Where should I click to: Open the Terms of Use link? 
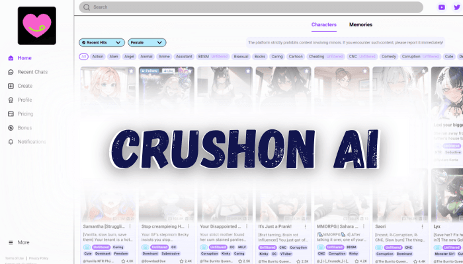coord(14,259)
